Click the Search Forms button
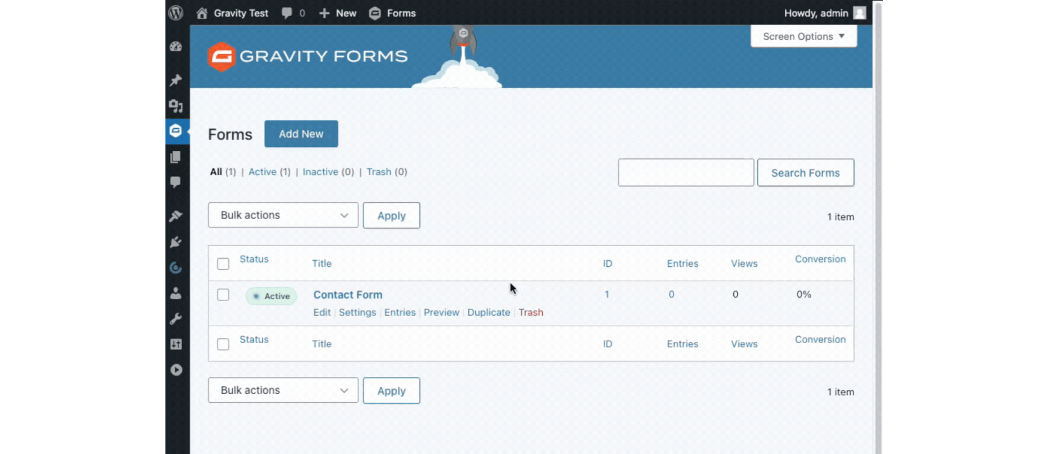The width and height of the screenshot is (1048, 454). (x=805, y=173)
